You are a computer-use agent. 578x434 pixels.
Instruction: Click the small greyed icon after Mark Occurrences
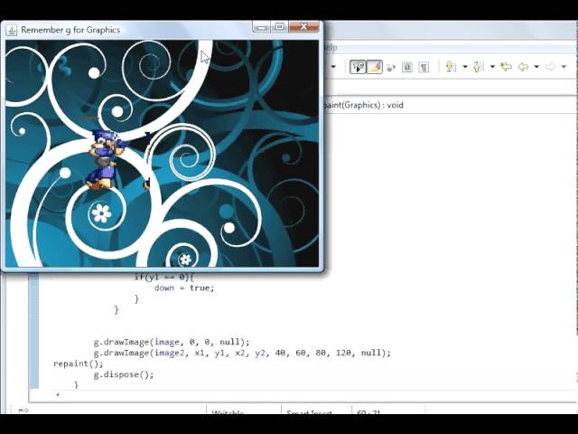coord(391,67)
